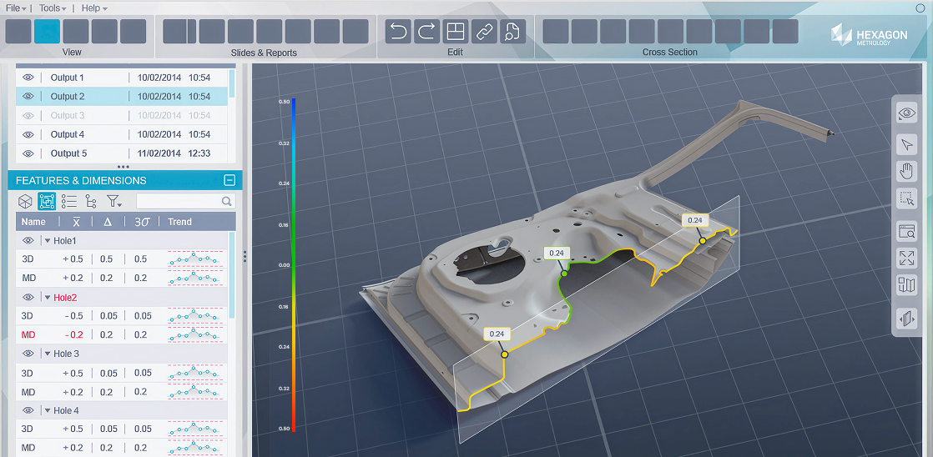The height and width of the screenshot is (457, 933).
Task: Click the section plane move icon
Action: click(x=906, y=319)
